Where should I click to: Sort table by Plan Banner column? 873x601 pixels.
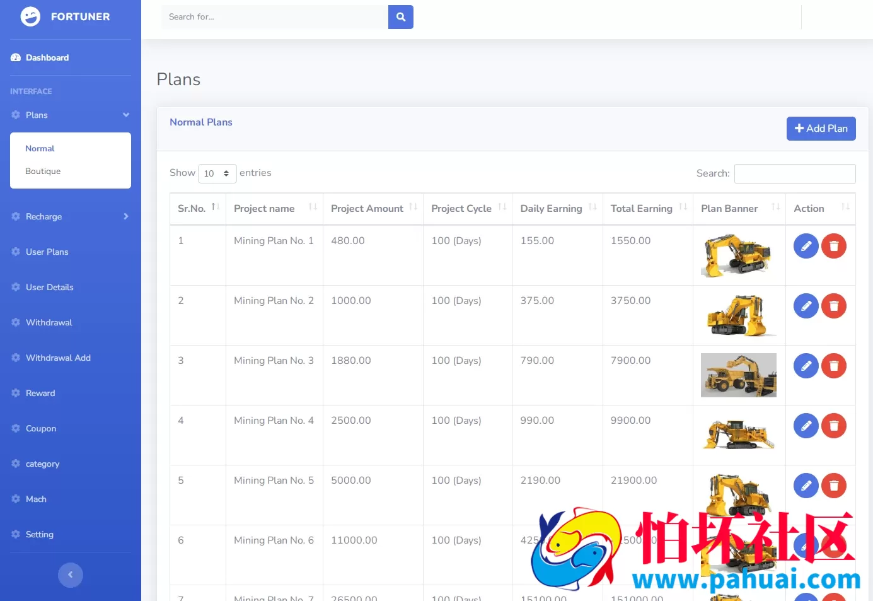point(739,209)
